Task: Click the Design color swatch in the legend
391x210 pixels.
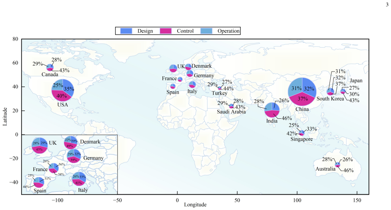Action: [x=126, y=31]
